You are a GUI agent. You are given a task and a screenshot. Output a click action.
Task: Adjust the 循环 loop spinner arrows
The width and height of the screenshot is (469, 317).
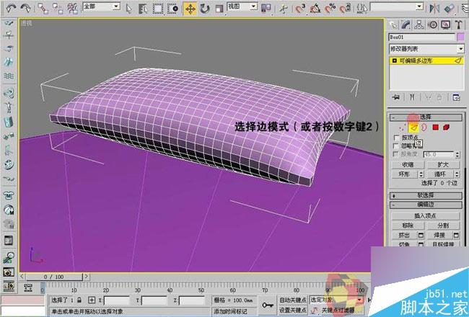point(457,174)
